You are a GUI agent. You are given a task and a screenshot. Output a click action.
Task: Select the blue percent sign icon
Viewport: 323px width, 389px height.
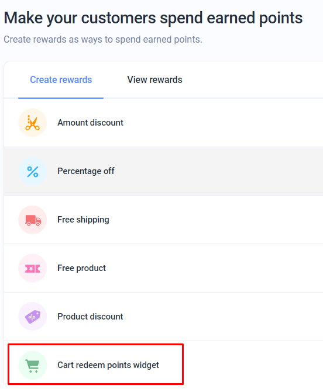(33, 171)
